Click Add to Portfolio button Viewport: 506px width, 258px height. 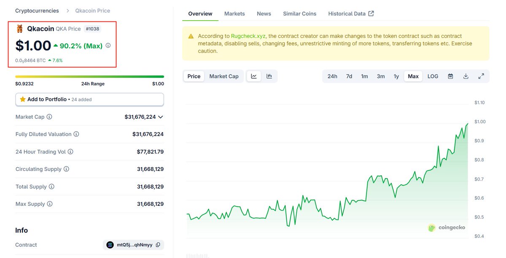click(x=89, y=99)
